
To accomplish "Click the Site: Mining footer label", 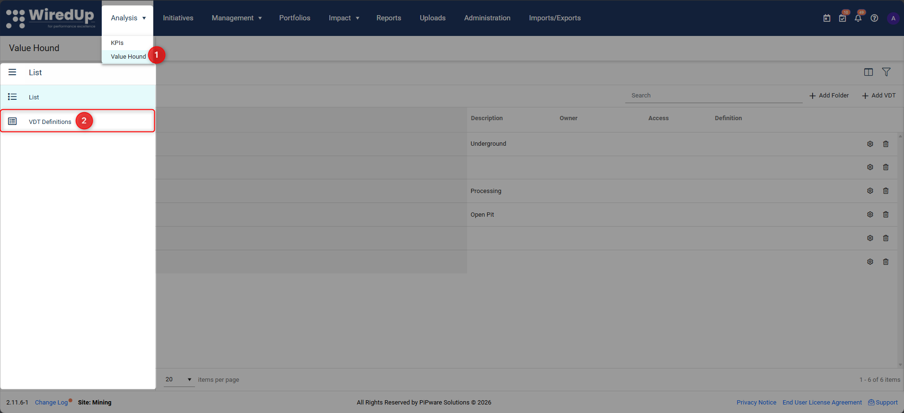I will coord(95,403).
